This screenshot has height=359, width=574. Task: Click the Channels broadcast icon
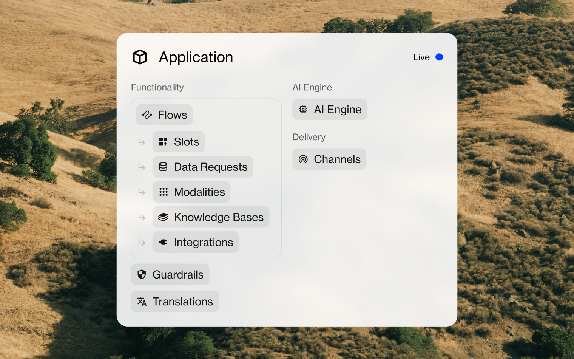pos(303,159)
